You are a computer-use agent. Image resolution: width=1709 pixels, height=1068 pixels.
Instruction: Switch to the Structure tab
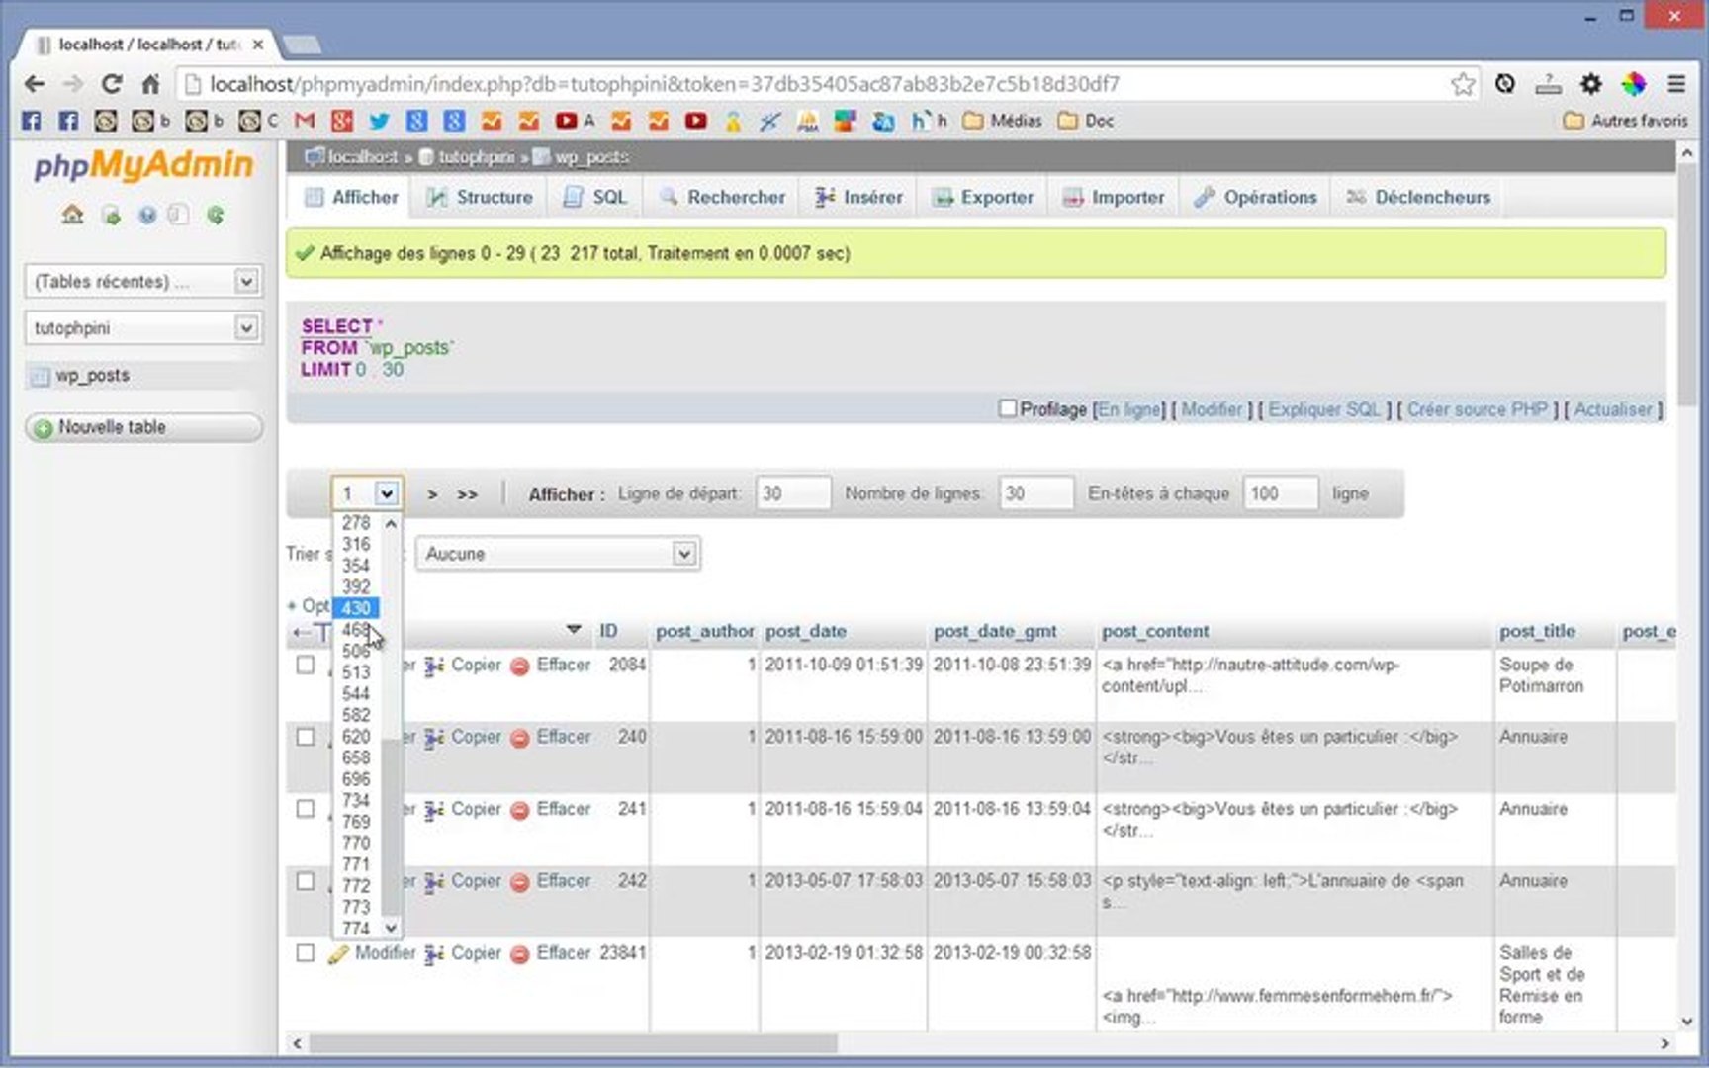pos(480,197)
